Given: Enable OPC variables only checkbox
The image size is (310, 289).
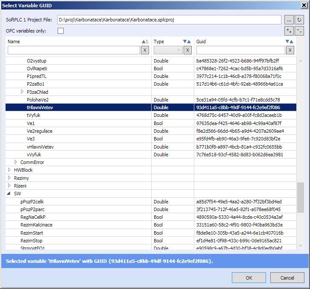Looking at the screenshot, I should click(x=61, y=31).
